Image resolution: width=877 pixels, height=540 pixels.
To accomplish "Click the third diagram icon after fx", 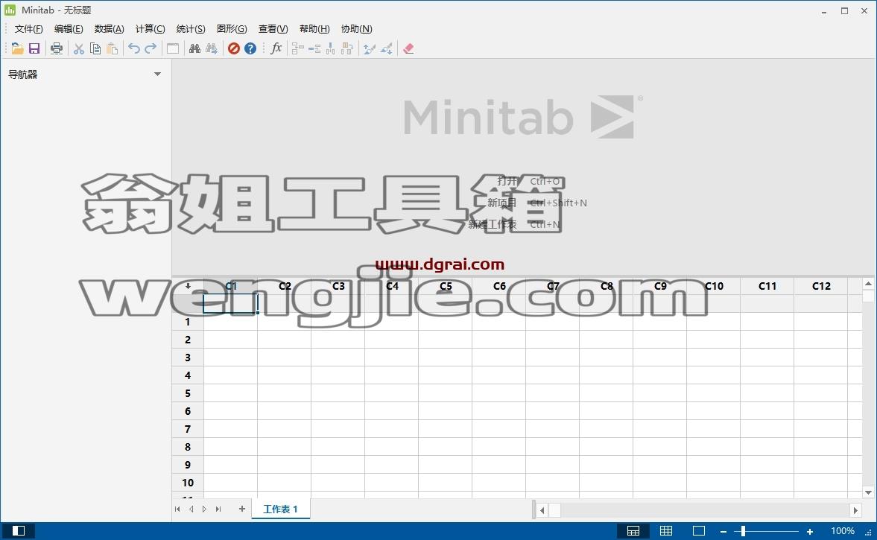I will (331, 48).
